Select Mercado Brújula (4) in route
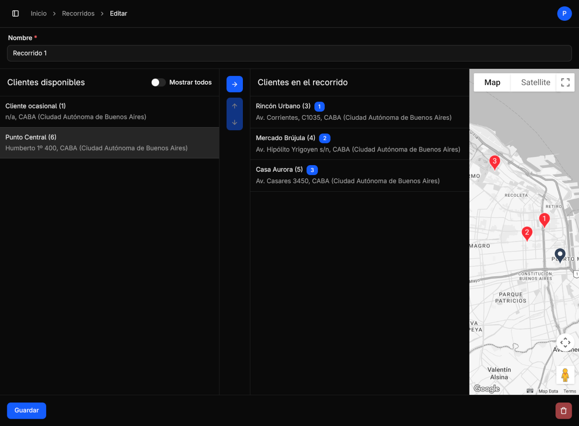 click(359, 144)
